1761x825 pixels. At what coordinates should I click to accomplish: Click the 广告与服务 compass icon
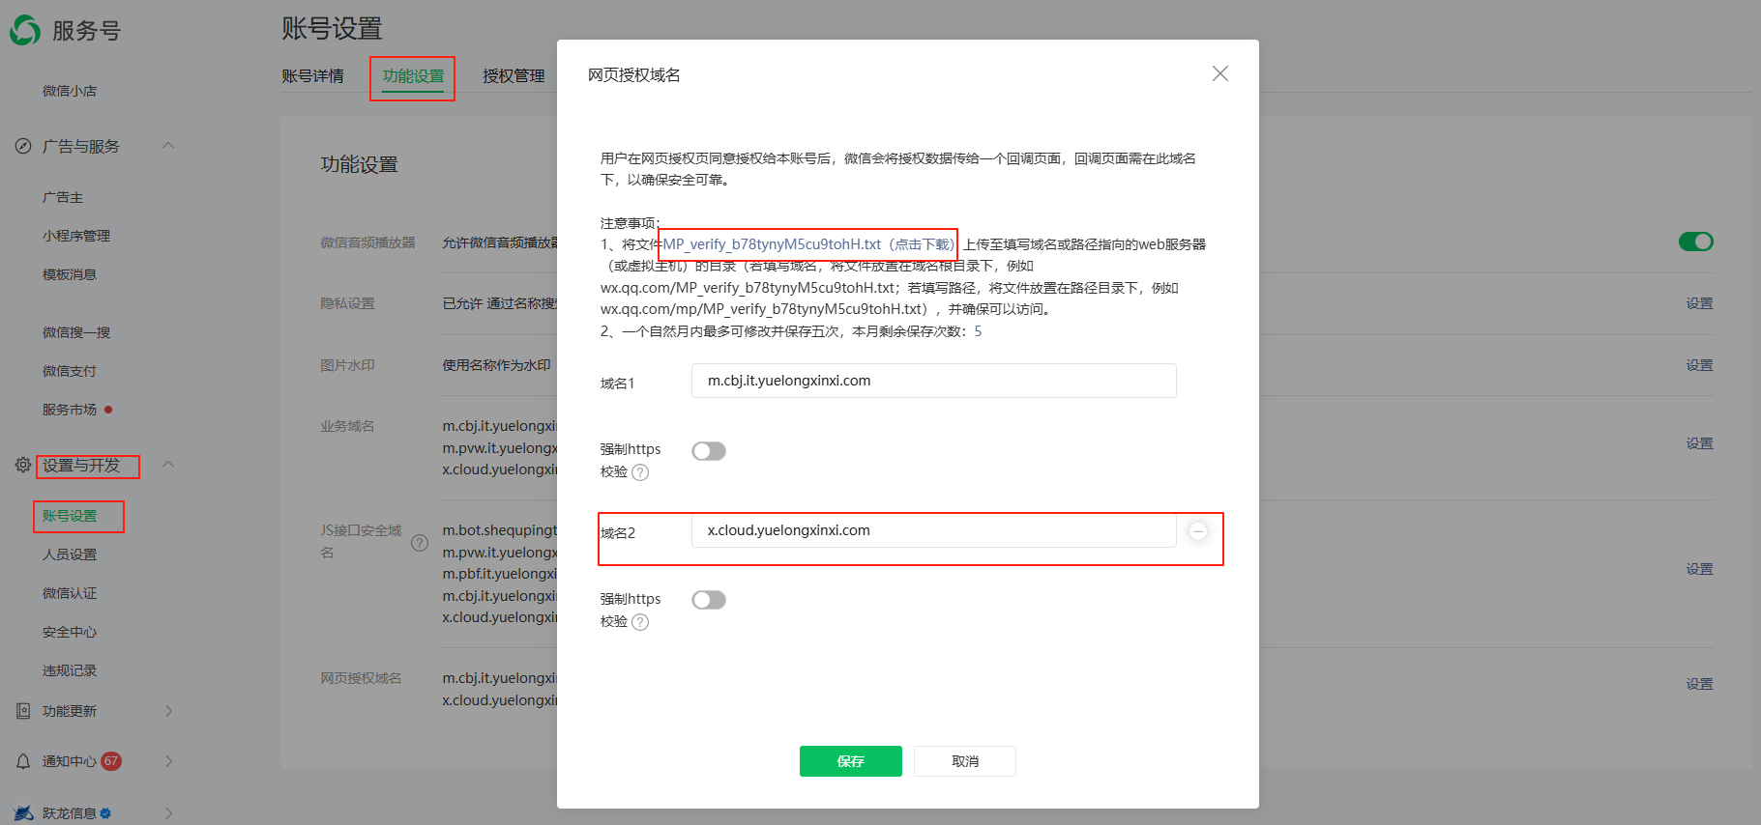pos(23,146)
